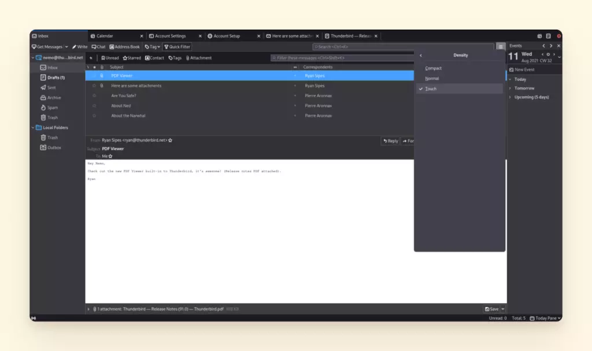Viewport: 592px width, 351px height.
Task: Select the Archive folder in sidebar
Action: (54, 98)
